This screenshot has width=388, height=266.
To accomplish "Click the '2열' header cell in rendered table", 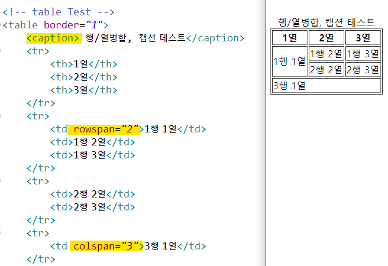I will pos(326,38).
